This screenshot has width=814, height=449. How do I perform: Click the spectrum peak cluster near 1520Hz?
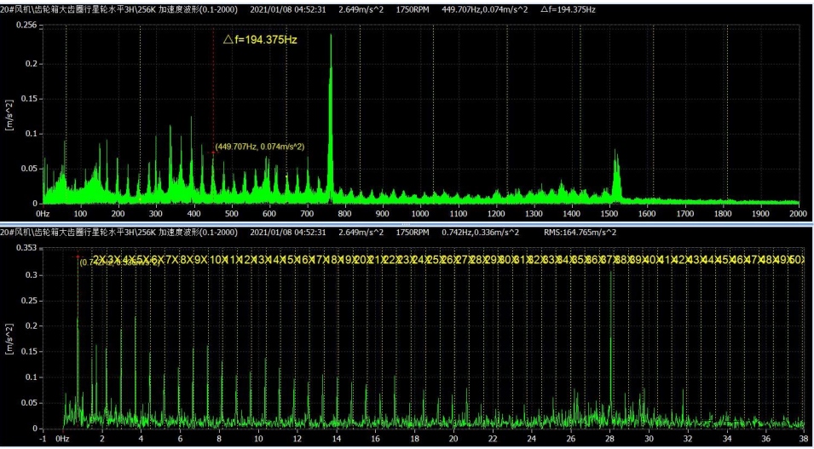coord(616,175)
